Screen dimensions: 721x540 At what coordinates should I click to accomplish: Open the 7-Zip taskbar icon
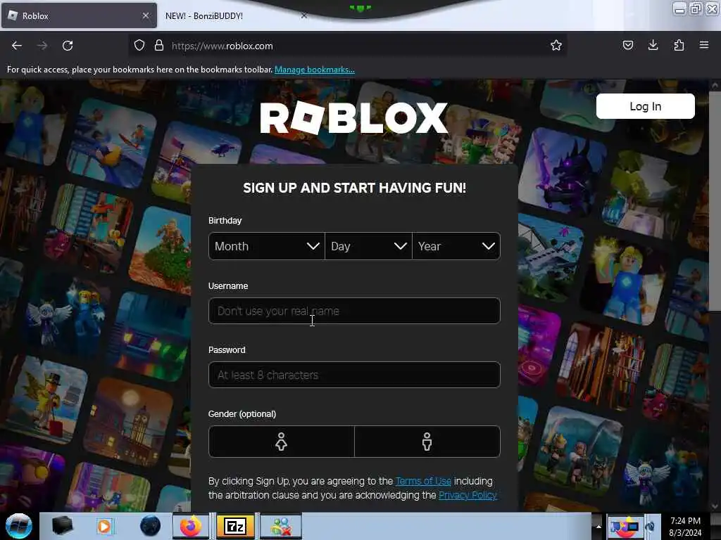tap(235, 526)
